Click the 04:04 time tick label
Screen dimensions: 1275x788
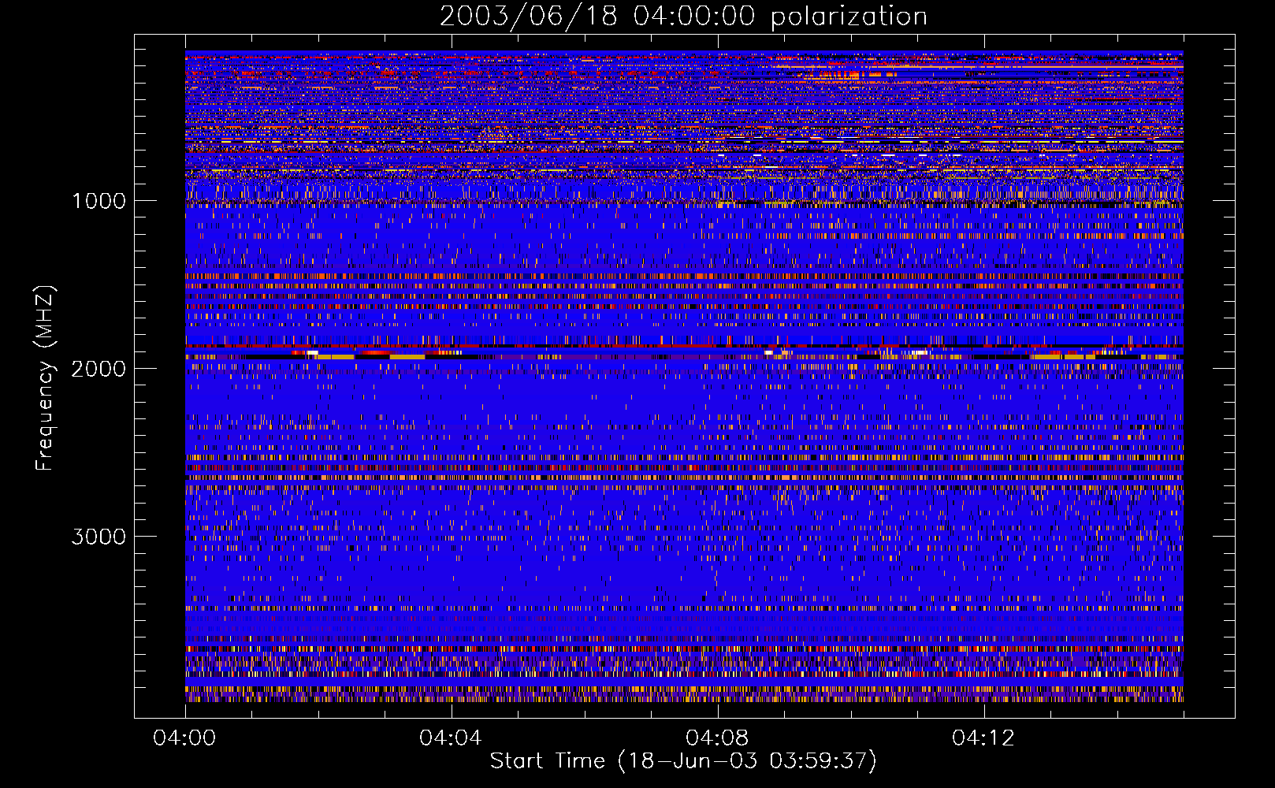tap(451, 738)
